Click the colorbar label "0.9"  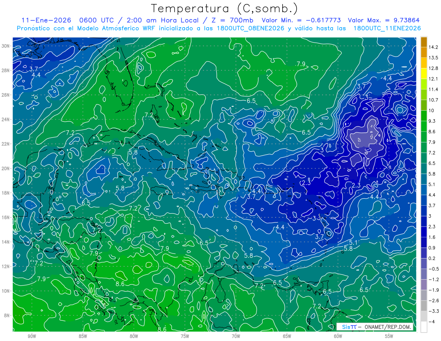[432, 248]
